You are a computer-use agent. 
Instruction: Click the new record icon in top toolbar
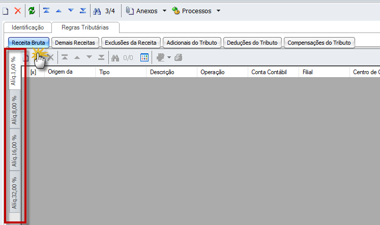click(x=5, y=11)
